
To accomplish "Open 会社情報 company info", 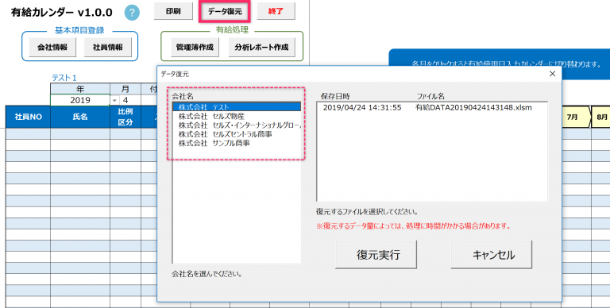I will [x=52, y=48].
